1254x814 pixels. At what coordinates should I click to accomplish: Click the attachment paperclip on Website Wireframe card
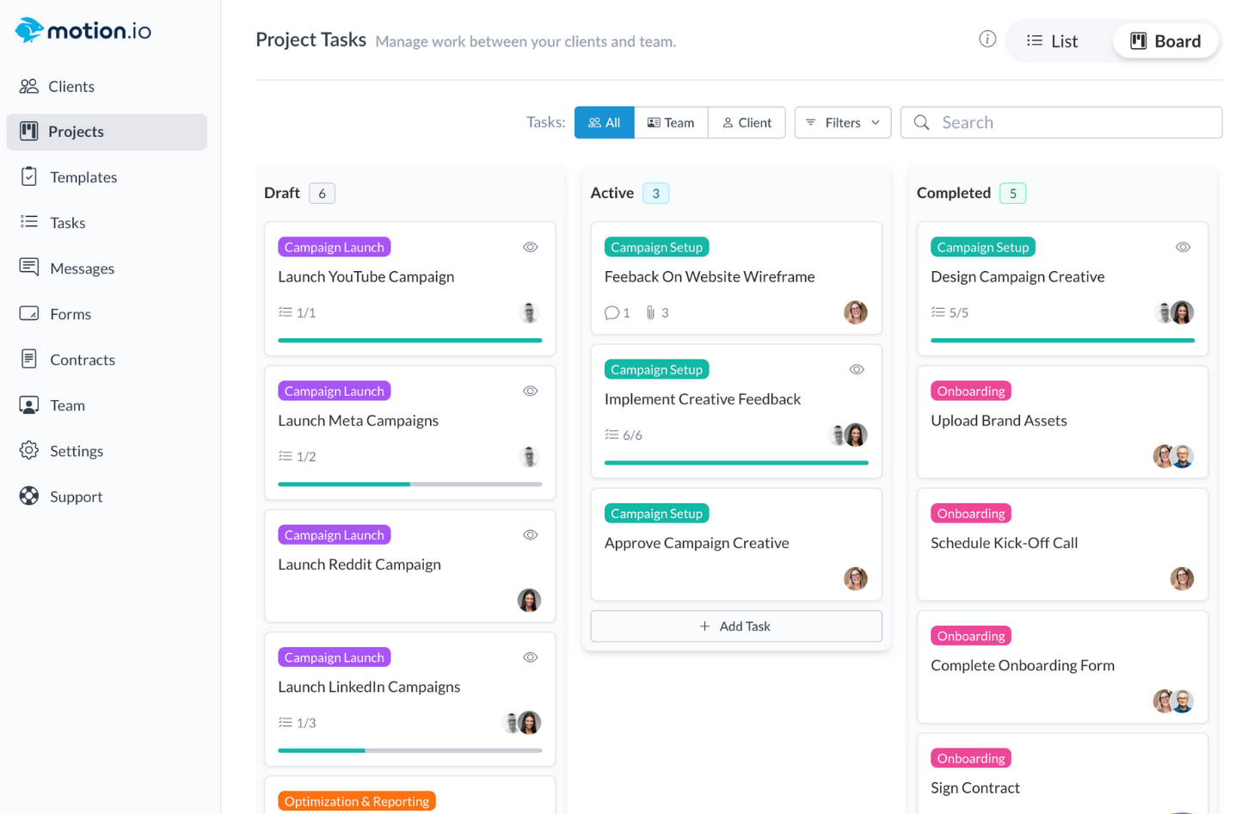(x=651, y=312)
